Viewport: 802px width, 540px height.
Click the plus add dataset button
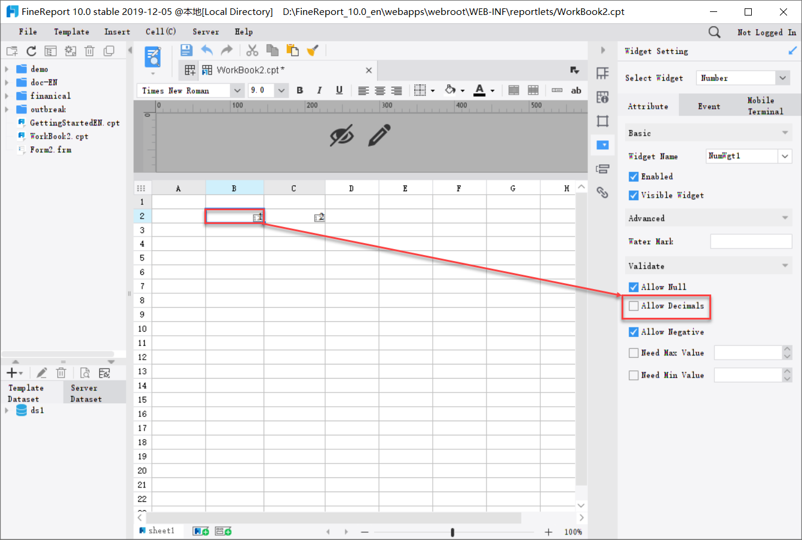[x=14, y=373]
